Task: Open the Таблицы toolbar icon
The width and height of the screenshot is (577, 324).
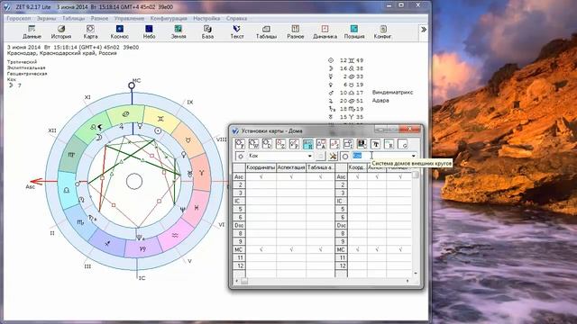Action: 266,32
